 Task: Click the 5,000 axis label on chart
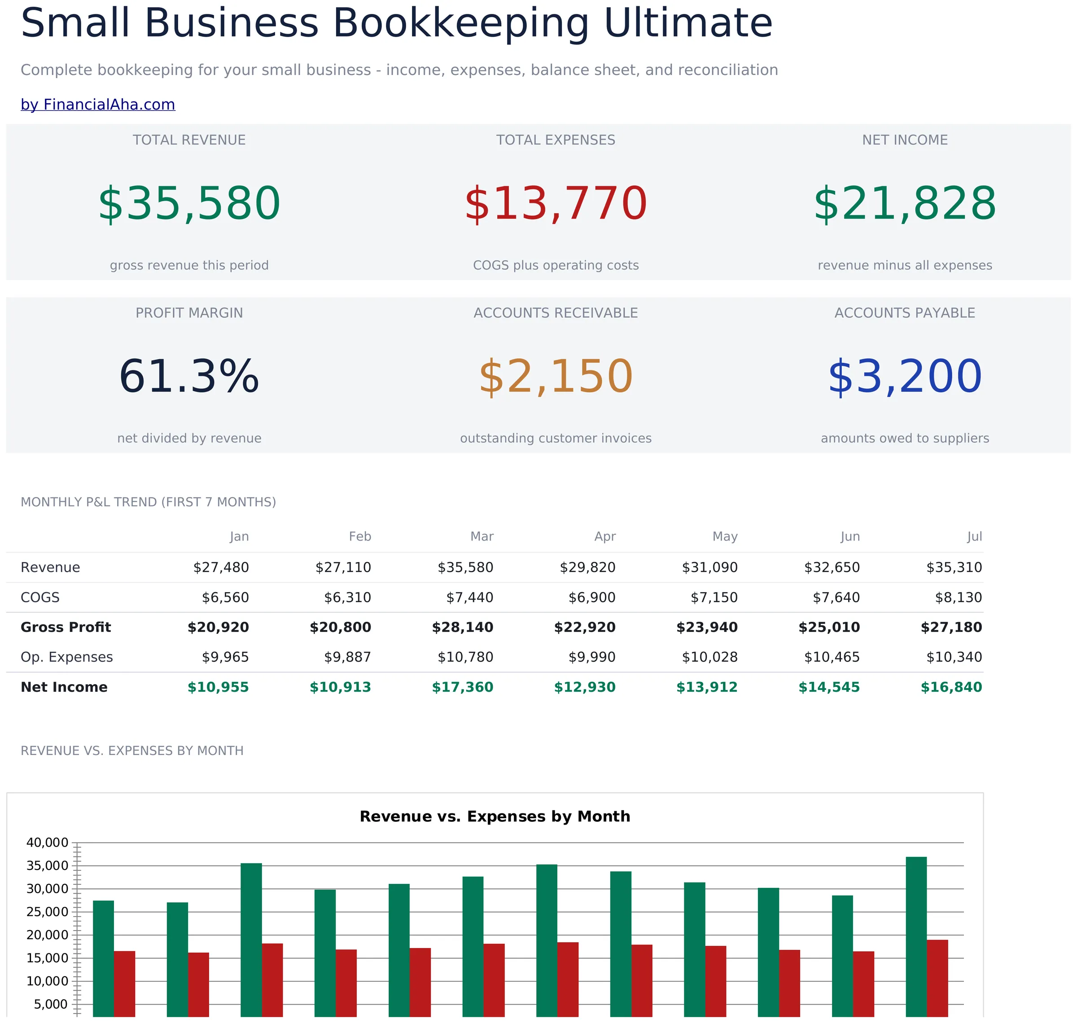51,1005
